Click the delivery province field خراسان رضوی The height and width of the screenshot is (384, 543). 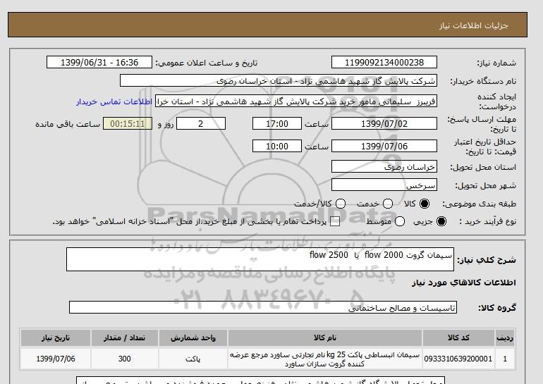pyautogui.click(x=384, y=168)
